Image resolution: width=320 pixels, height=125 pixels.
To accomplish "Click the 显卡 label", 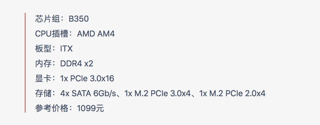I will point(43,79).
